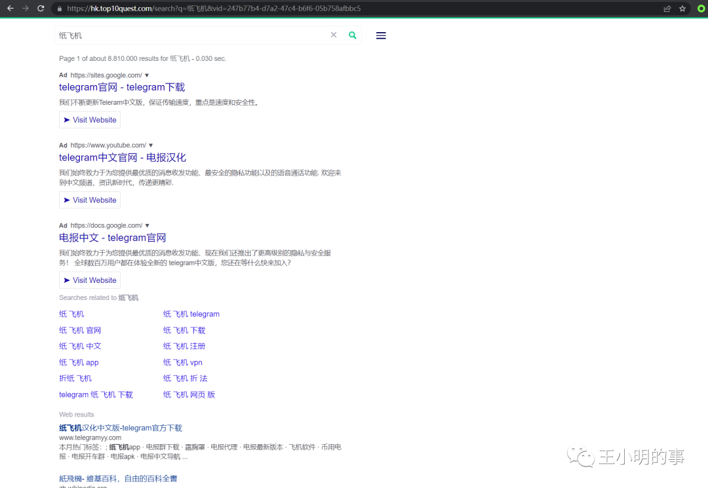This screenshot has height=488, width=708.
Task: Run search with the green magnifier icon
Action: 353,35
